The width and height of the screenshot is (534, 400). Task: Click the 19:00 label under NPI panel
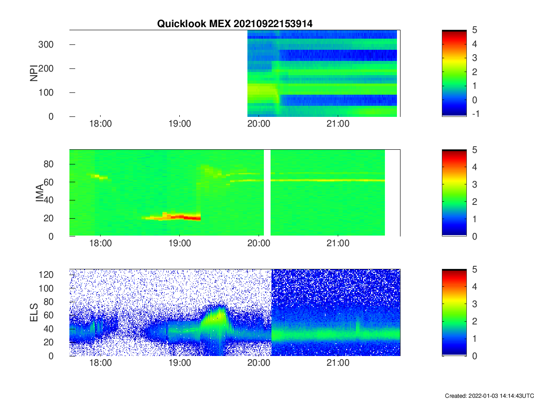tap(179, 124)
